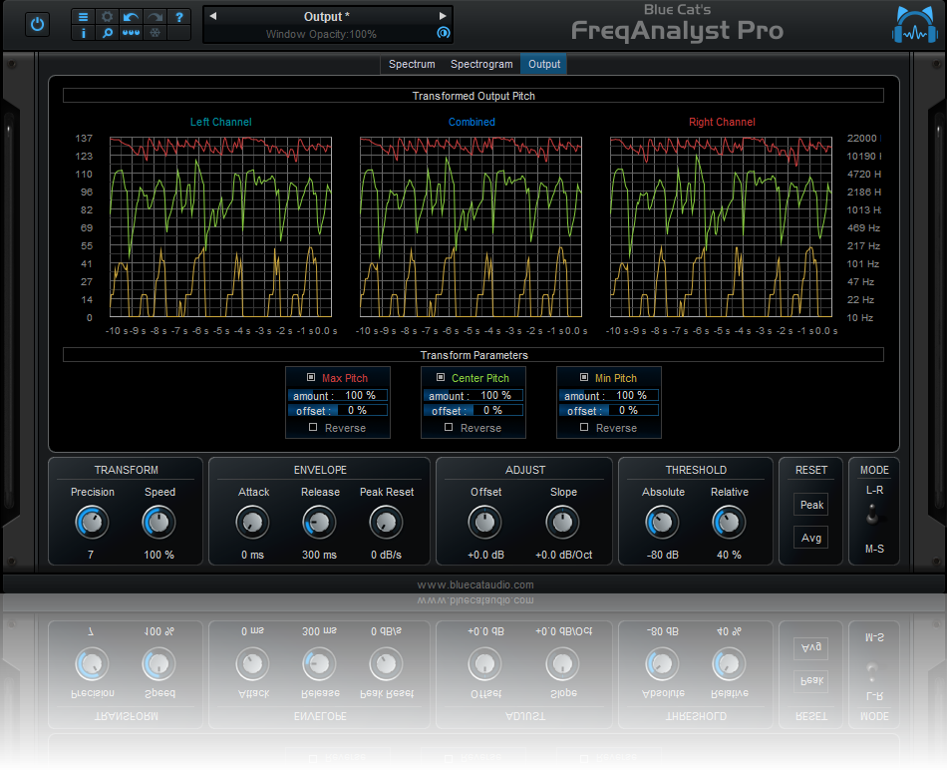Click the Absolute threshold knob

[662, 523]
